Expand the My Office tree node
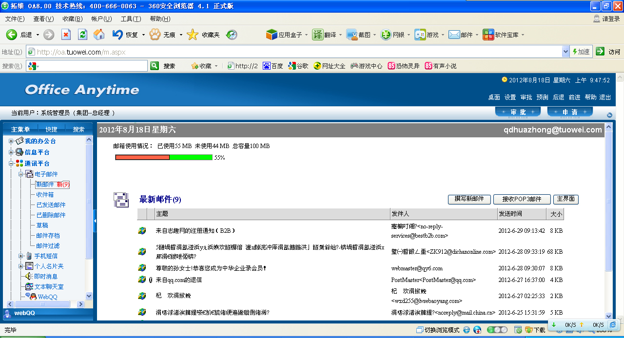624x338 pixels. 11,141
